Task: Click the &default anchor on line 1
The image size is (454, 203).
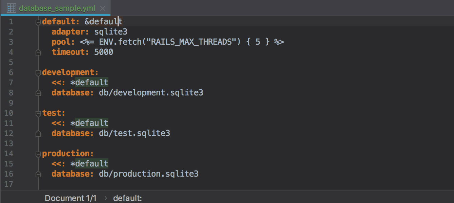Action: coord(104,22)
